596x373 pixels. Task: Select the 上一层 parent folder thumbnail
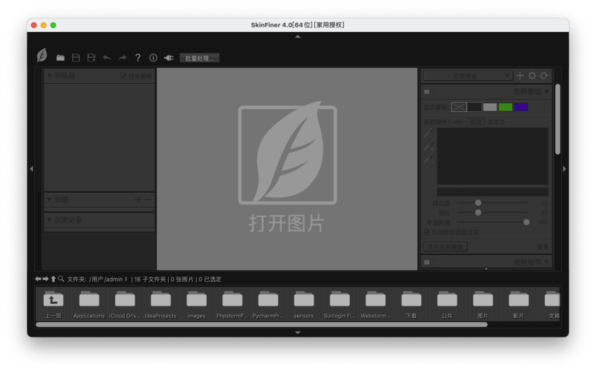53,304
